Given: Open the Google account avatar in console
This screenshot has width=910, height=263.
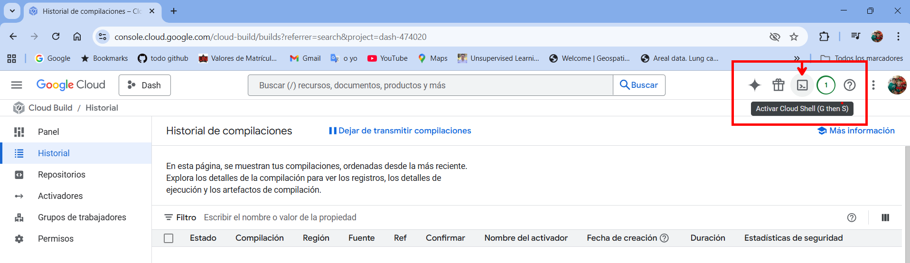Looking at the screenshot, I should click(x=897, y=85).
